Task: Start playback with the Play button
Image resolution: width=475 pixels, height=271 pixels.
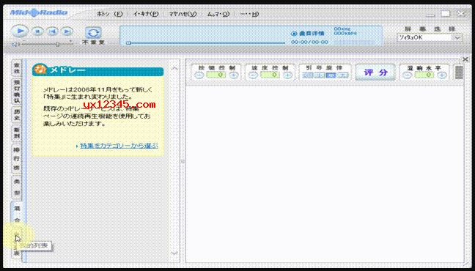Action: pyautogui.click(x=20, y=31)
